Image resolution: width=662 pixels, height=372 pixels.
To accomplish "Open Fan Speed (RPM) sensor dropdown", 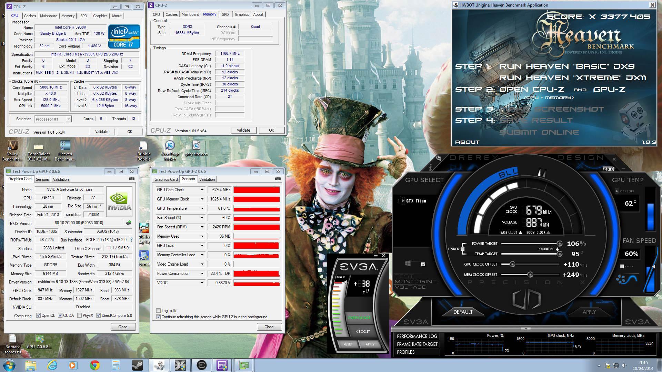I will tap(202, 227).
